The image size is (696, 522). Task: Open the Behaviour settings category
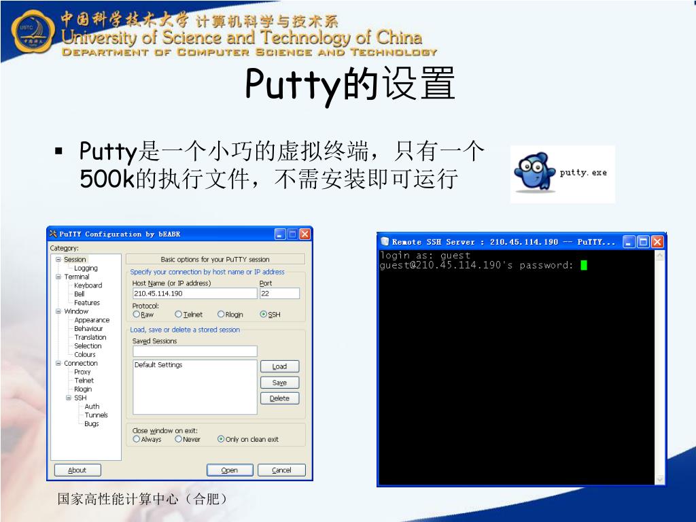(88, 328)
